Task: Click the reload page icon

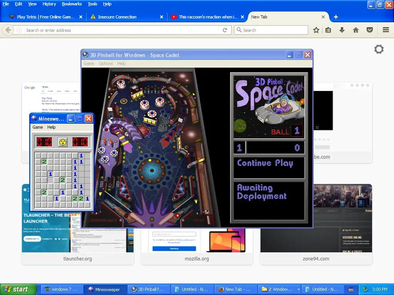Action: (225, 30)
